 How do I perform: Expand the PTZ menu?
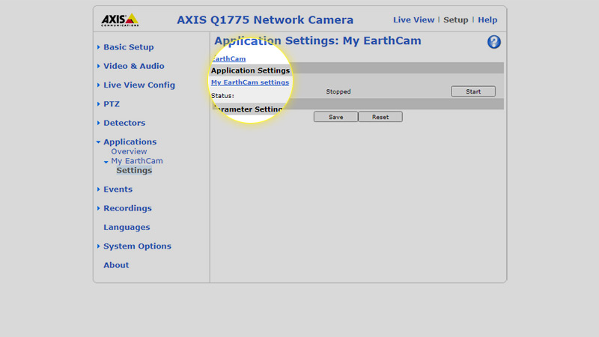click(x=111, y=104)
